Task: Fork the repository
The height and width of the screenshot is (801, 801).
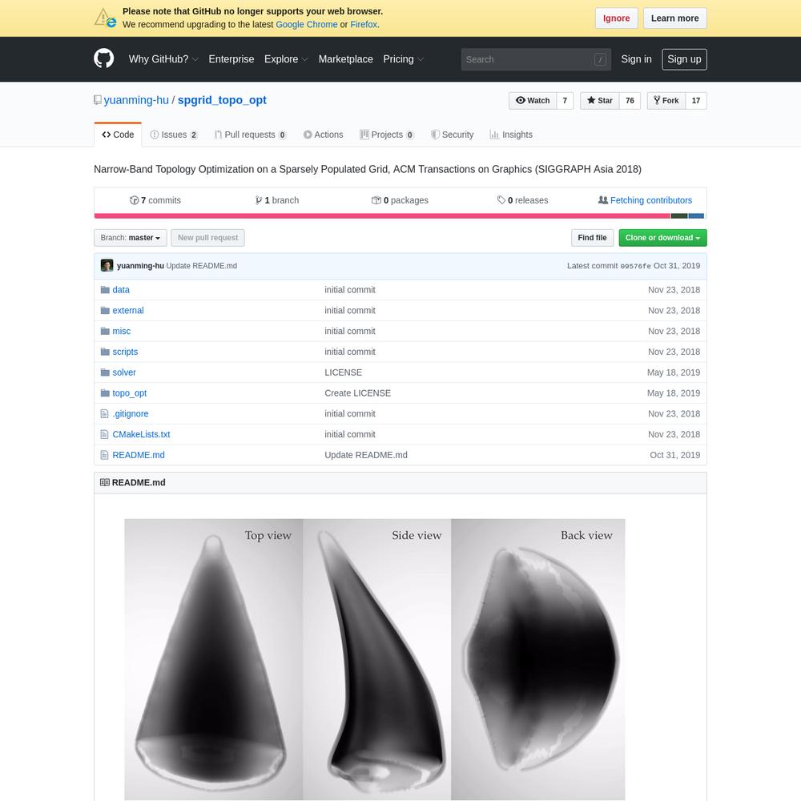Action: pyautogui.click(x=666, y=101)
